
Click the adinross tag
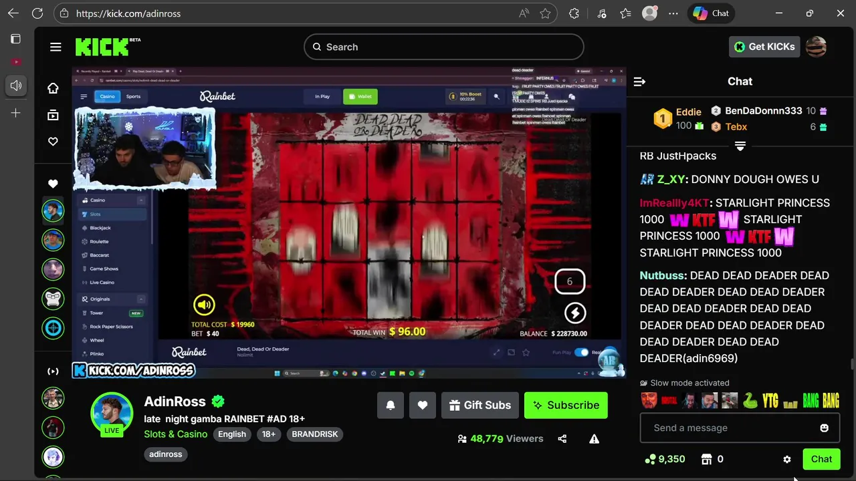(166, 454)
